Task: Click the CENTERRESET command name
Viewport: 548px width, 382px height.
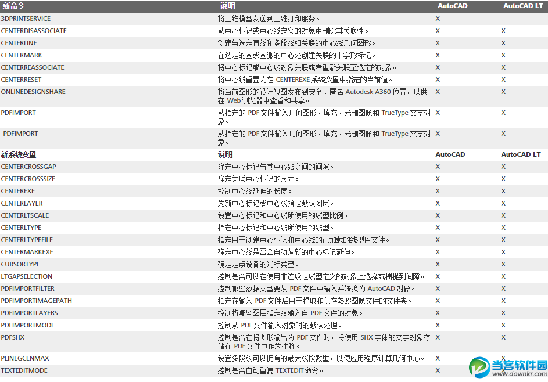Action: click(x=21, y=80)
